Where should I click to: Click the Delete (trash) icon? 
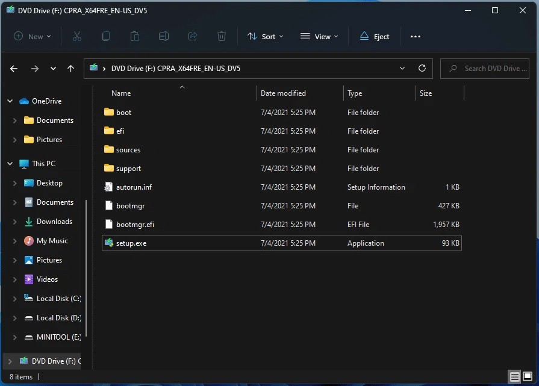point(221,36)
